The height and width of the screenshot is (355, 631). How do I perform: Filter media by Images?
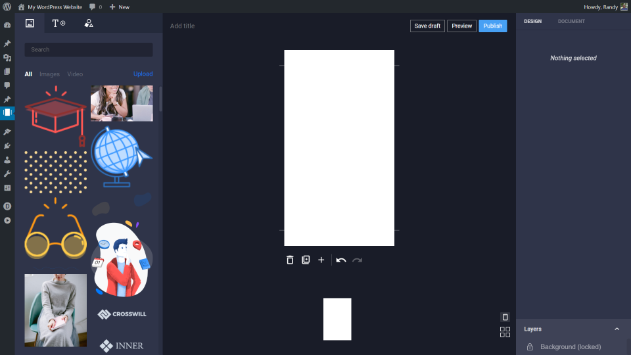pos(49,74)
